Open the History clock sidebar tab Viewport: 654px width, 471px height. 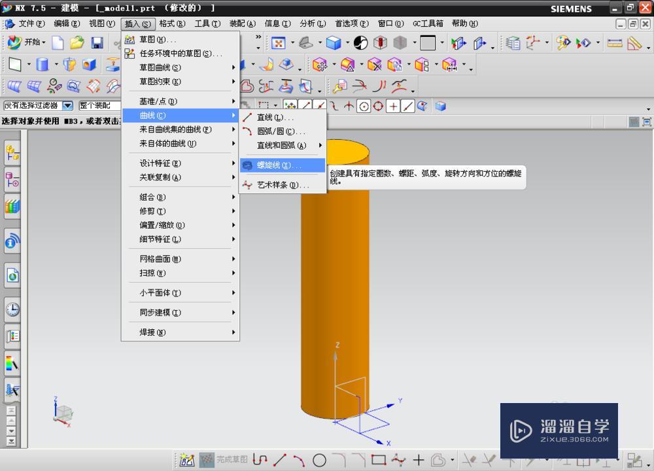point(12,310)
